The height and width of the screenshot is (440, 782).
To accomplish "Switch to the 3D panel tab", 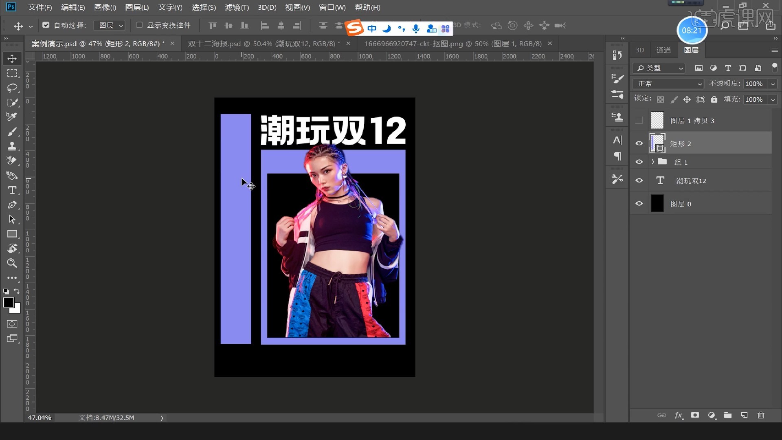I will (x=640, y=50).
